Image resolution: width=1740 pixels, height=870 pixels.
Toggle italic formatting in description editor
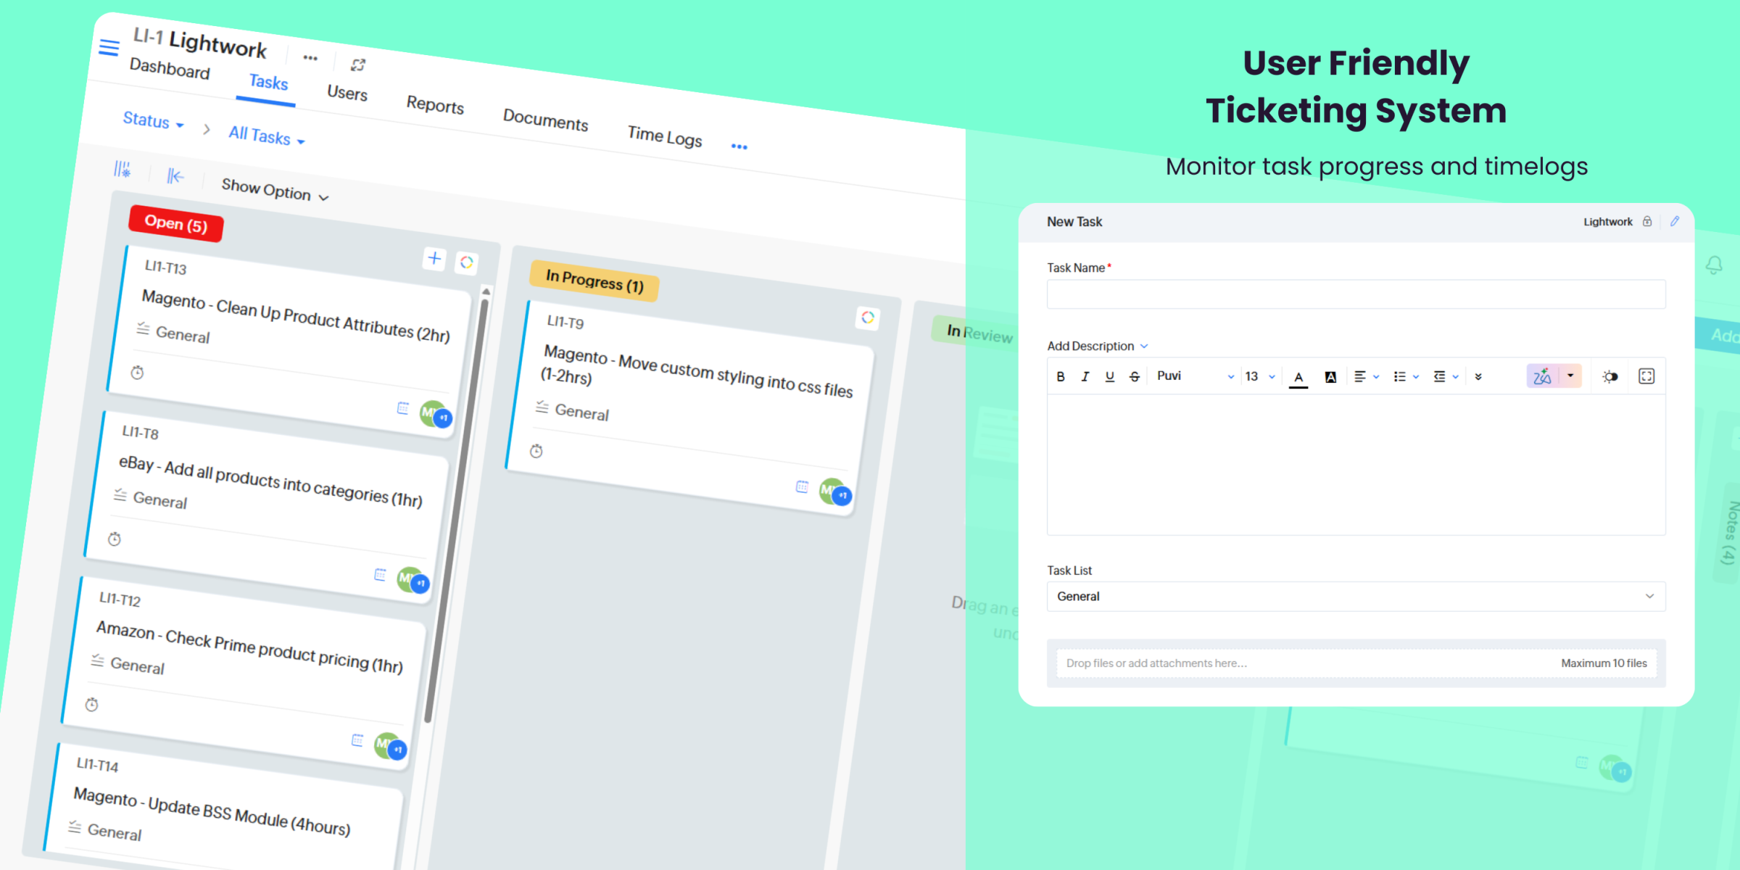pyautogui.click(x=1085, y=376)
